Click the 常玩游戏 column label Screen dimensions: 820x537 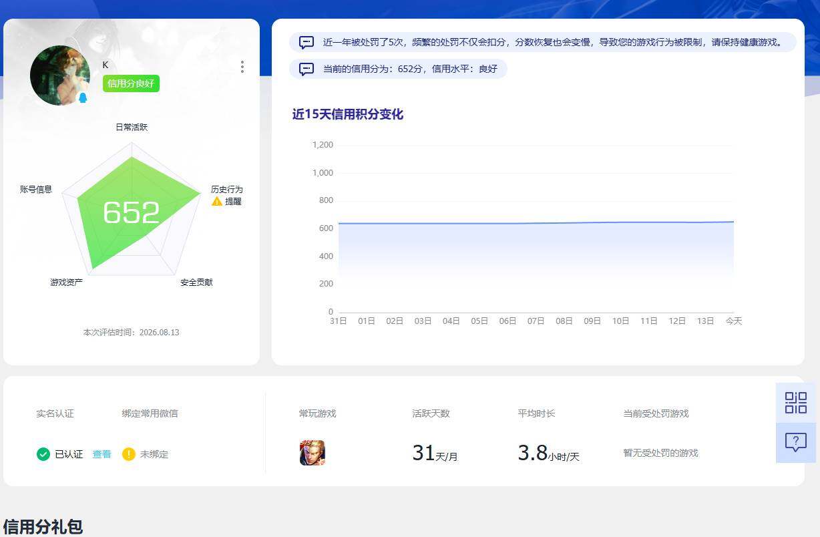pos(318,413)
